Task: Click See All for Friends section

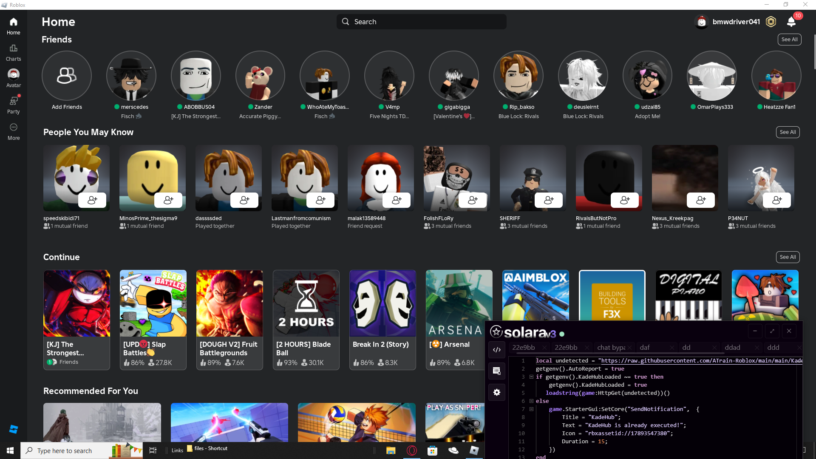Action: (x=789, y=40)
